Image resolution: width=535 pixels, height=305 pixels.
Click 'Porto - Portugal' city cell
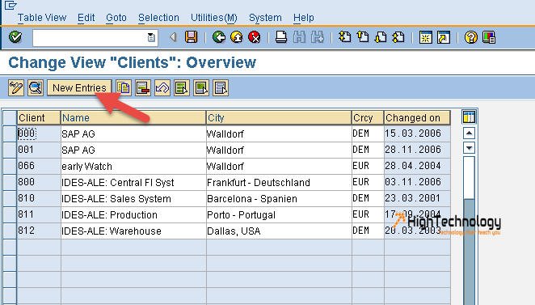point(279,214)
